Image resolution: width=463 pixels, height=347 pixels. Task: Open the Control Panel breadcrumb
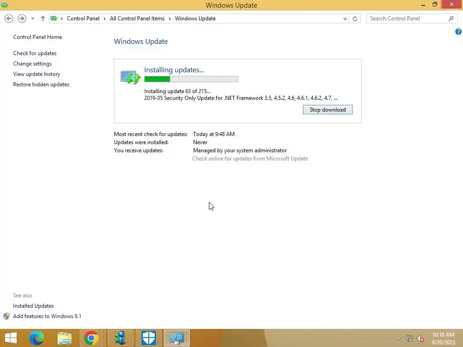(83, 18)
